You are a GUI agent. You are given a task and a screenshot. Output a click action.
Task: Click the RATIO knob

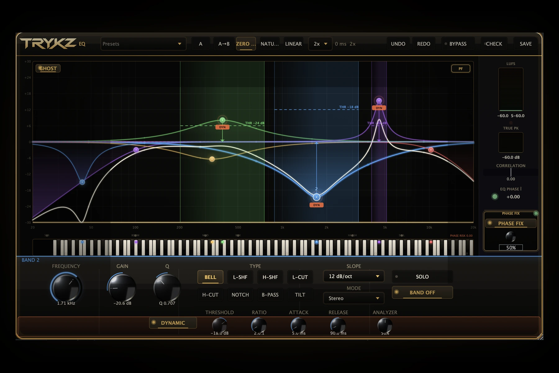tap(259, 325)
